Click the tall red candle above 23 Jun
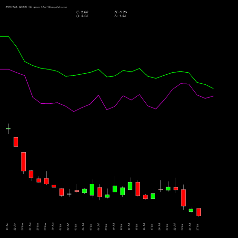238x238 pixels. pos(23,162)
